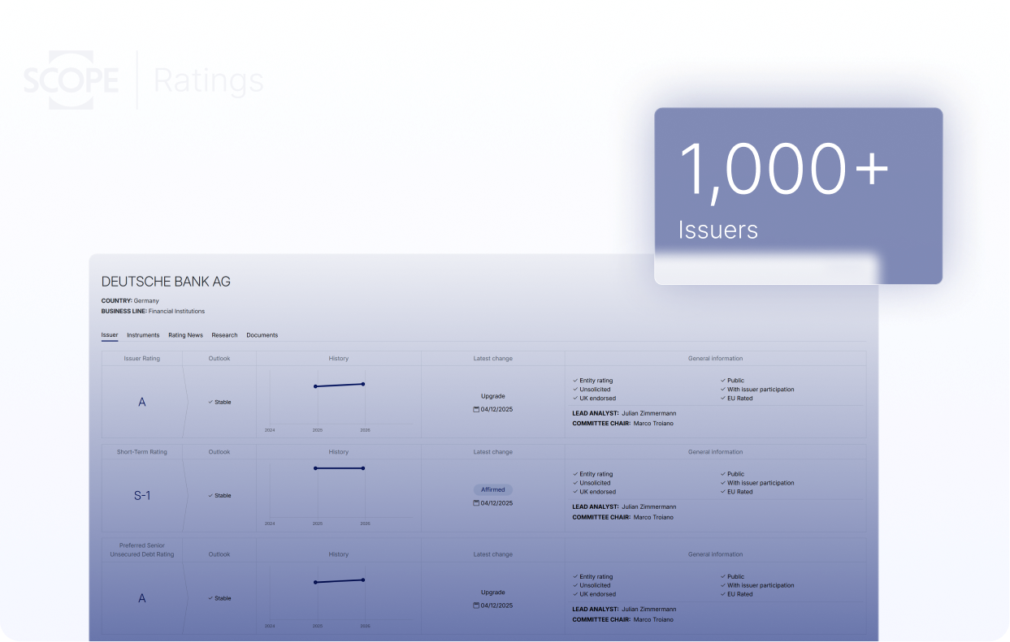This screenshot has height=642, width=1010.
Task: Click Julian Zimmermann in Short-Term Rating row
Action: point(648,507)
